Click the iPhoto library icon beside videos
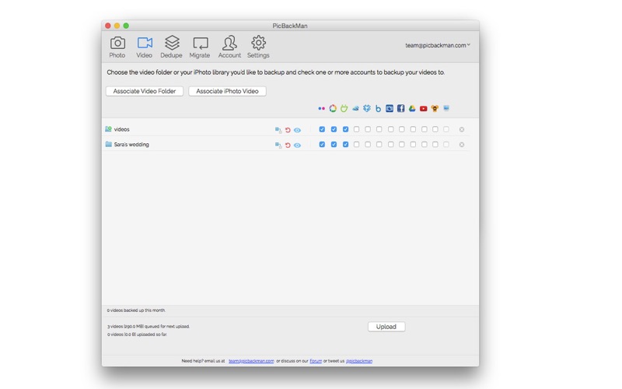 [108, 129]
